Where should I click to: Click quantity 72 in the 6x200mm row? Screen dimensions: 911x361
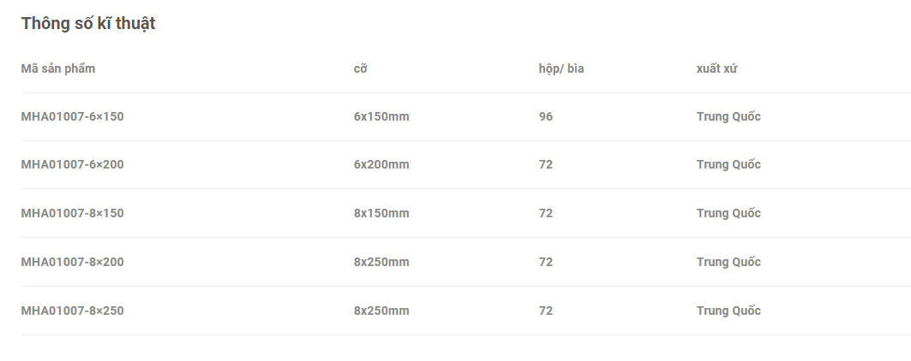(546, 165)
